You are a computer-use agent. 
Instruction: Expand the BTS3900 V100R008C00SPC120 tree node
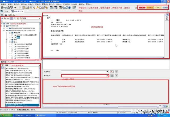4,28
